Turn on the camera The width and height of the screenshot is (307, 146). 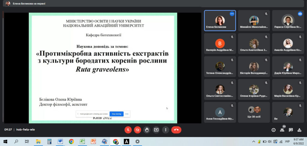click(137, 130)
